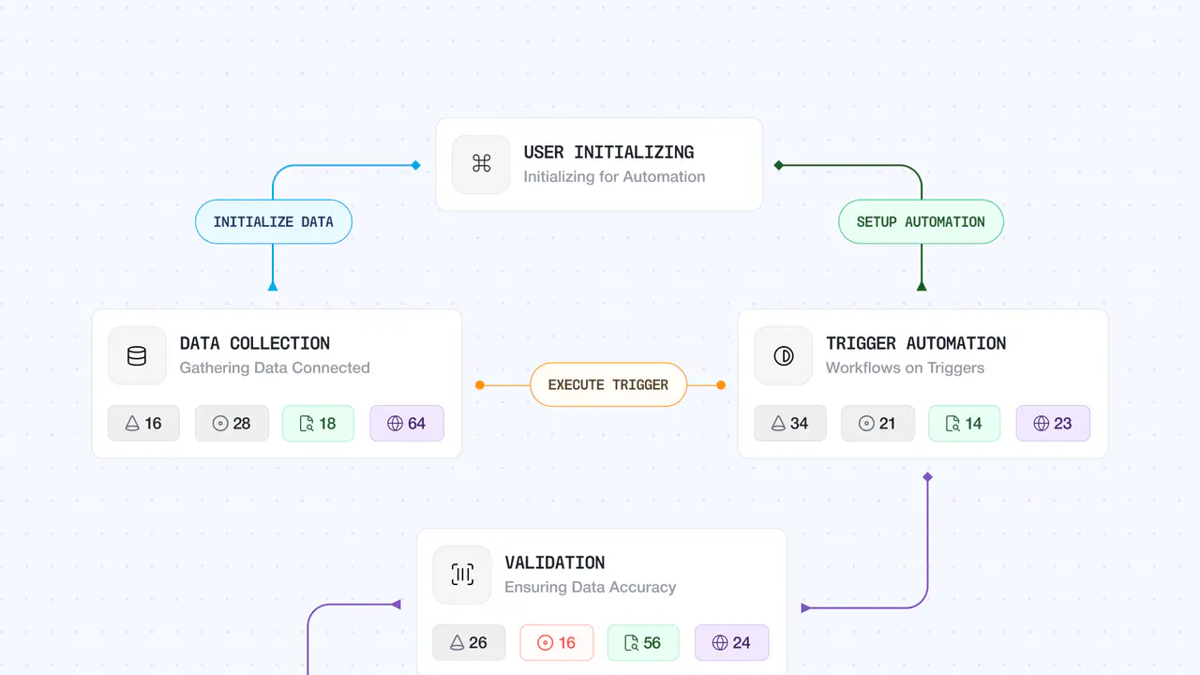Select the purple arrowhead left of Validation
The height and width of the screenshot is (675, 1200).
[x=396, y=605]
